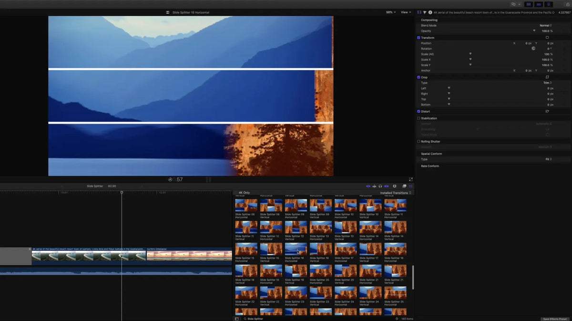Image resolution: width=572 pixels, height=321 pixels.
Task: Open the color inspector triangle icon
Action: [425, 12]
